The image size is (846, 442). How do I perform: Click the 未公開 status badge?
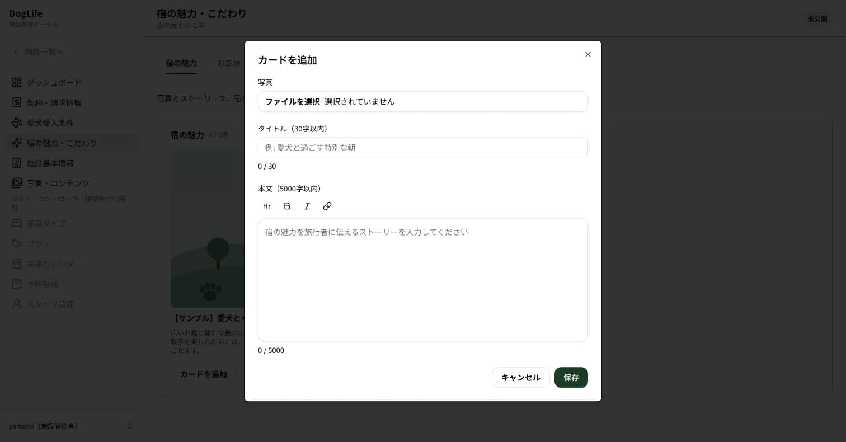point(817,18)
